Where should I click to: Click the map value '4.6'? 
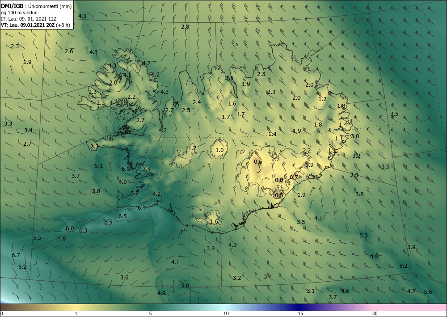[345, 291]
